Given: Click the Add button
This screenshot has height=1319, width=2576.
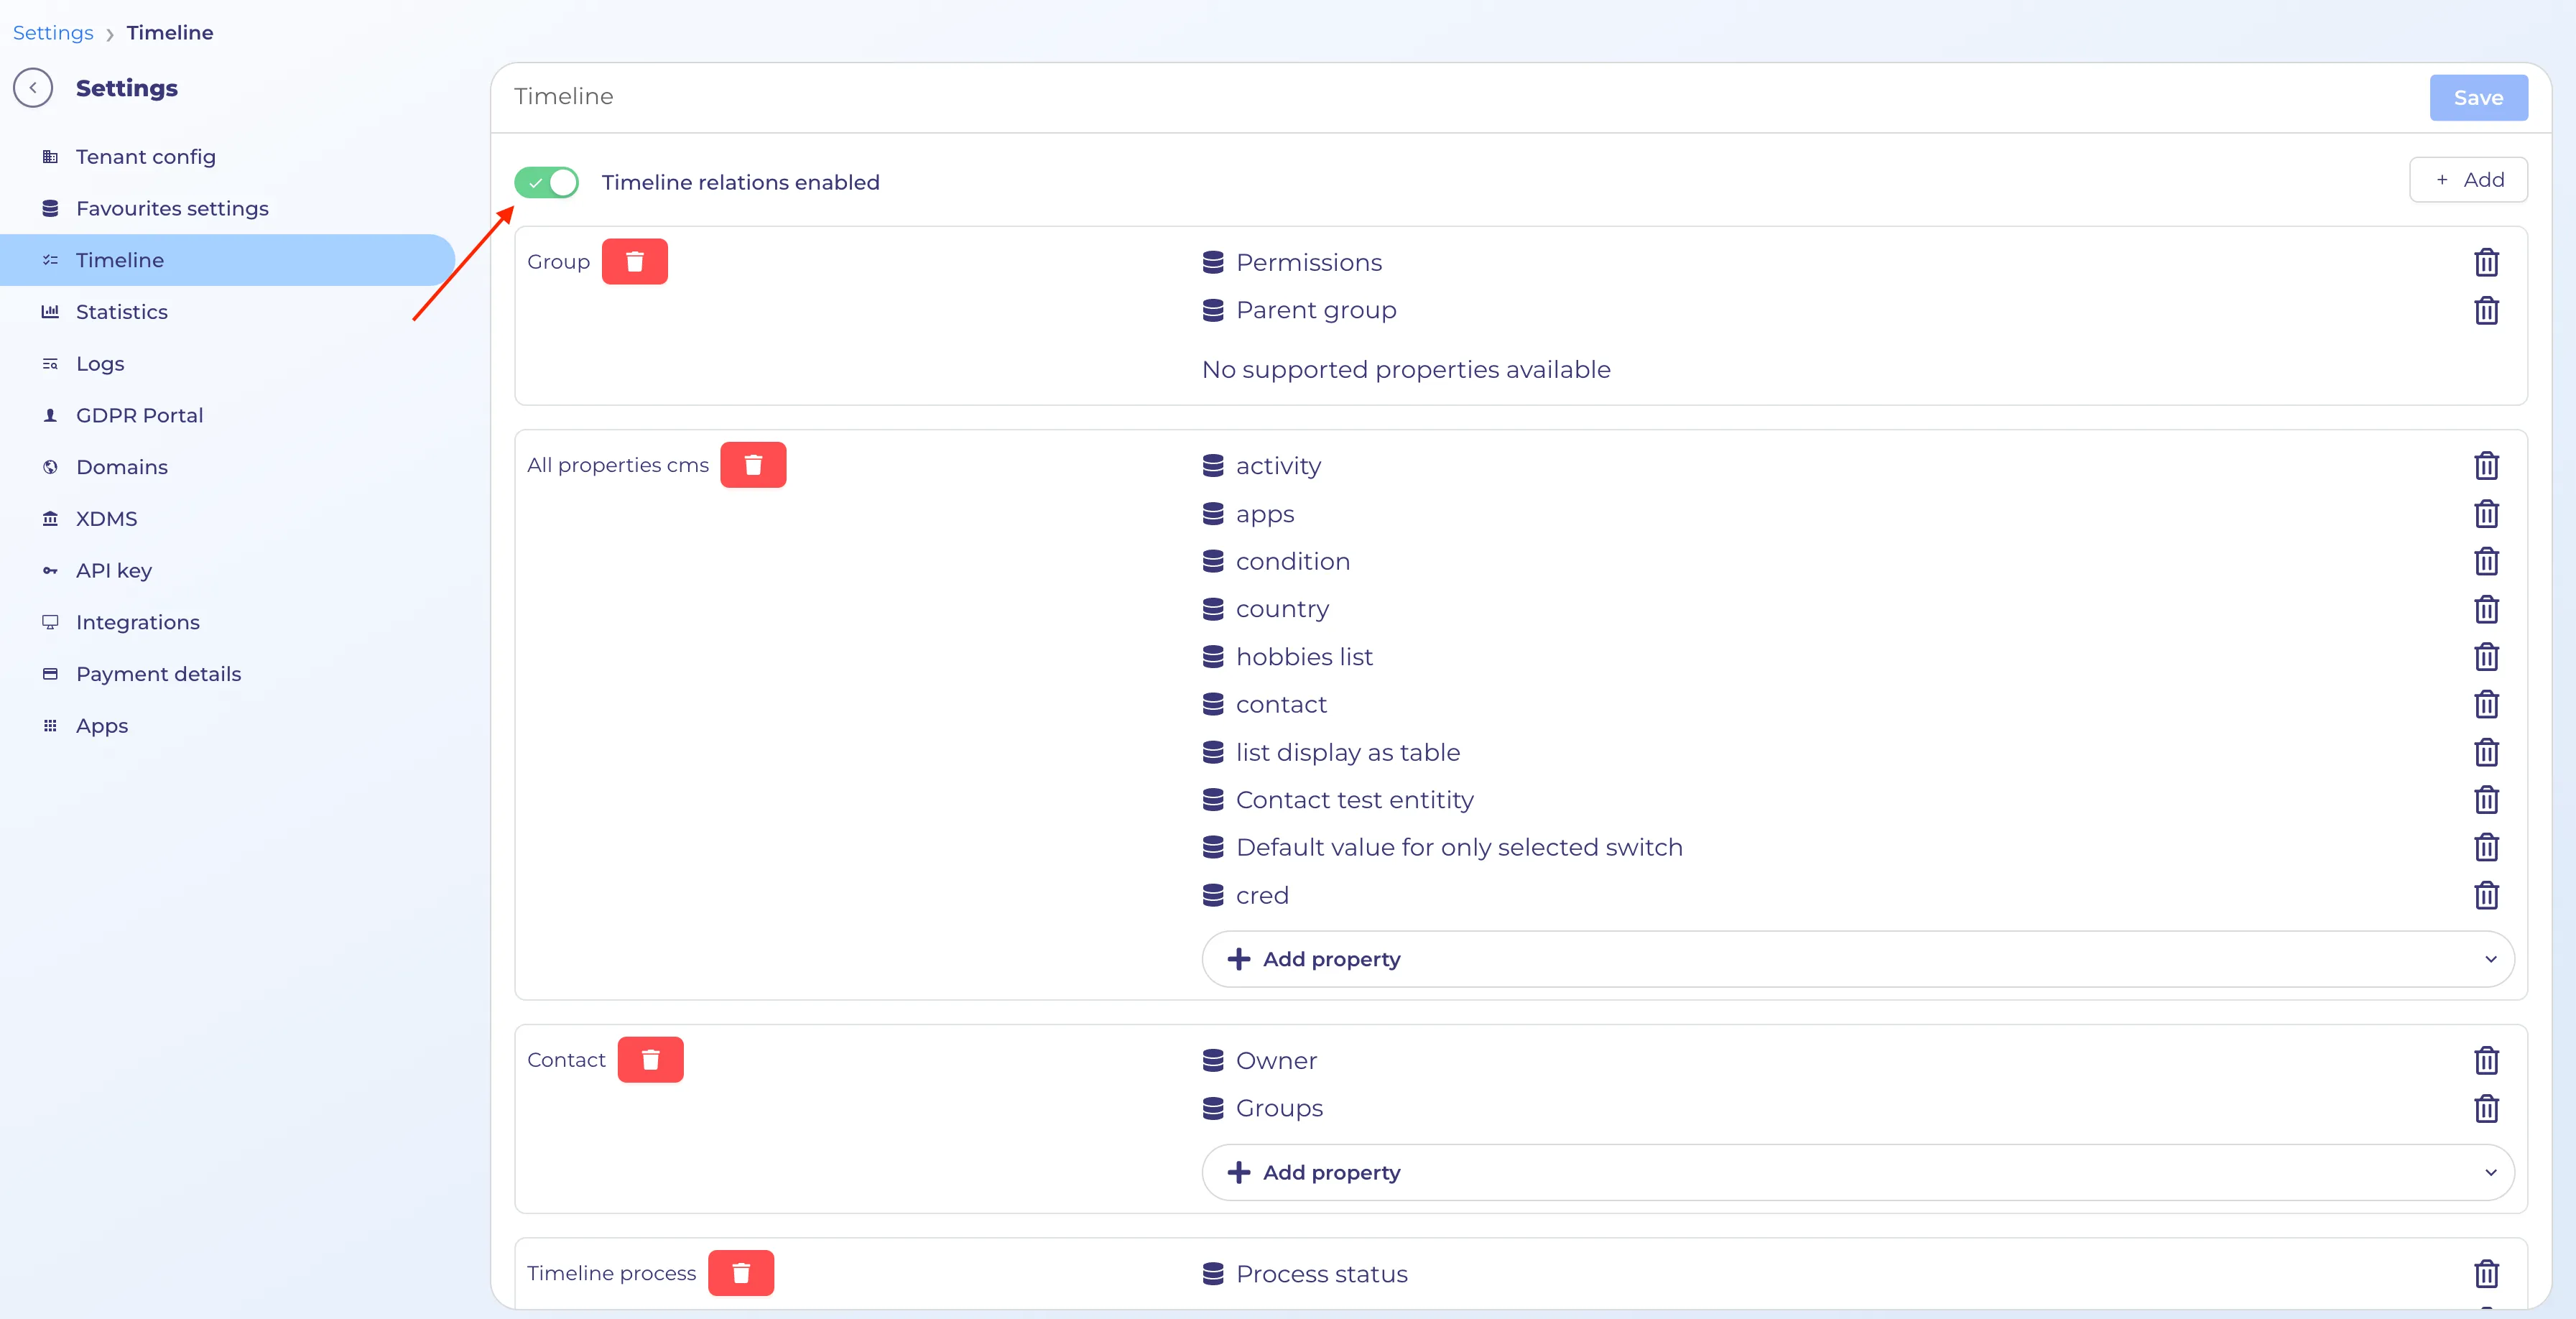Looking at the screenshot, I should click(x=2468, y=180).
